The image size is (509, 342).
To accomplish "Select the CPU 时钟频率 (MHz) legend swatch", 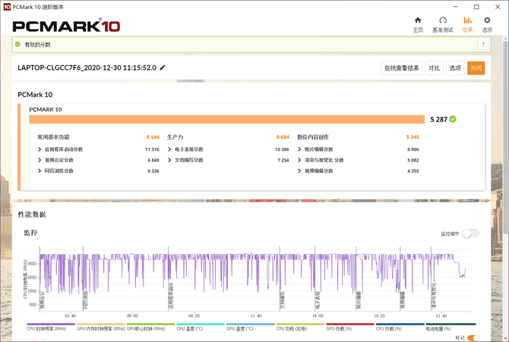I will pyautogui.click(x=51, y=324).
